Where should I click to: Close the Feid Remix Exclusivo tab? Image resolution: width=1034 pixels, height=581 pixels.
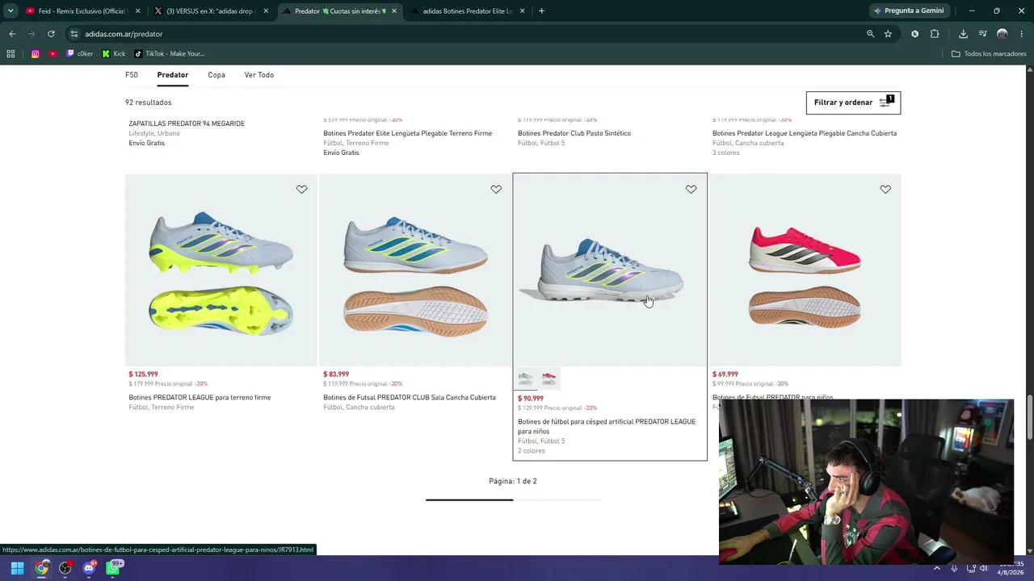point(137,11)
